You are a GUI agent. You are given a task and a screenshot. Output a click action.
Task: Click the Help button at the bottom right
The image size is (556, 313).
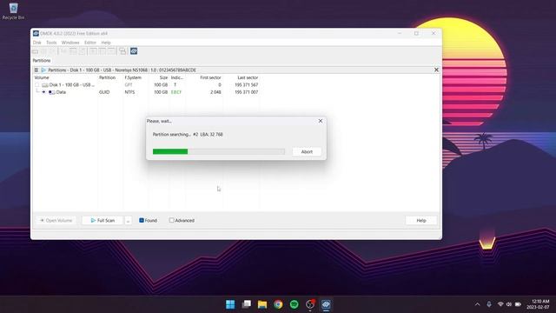(x=421, y=220)
